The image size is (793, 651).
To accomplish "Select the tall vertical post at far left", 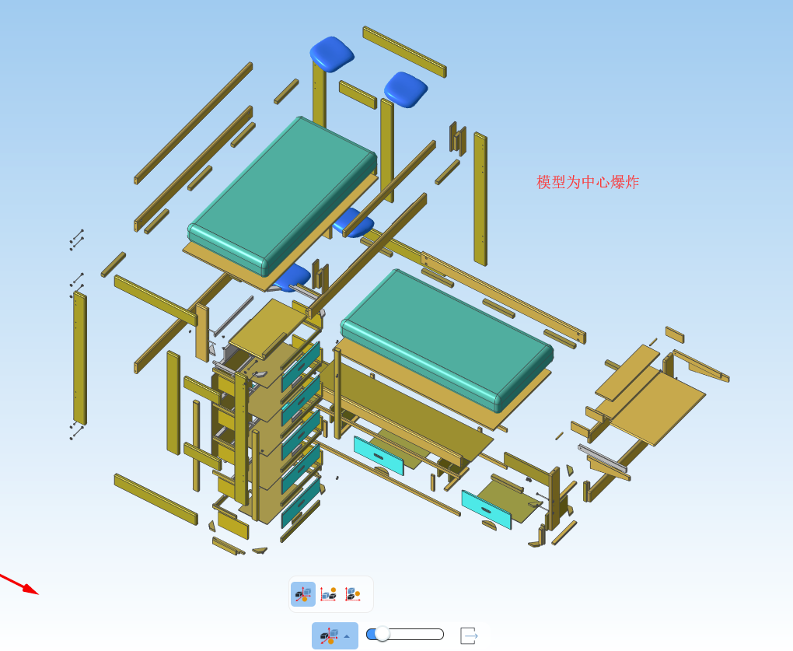I will pos(79,358).
